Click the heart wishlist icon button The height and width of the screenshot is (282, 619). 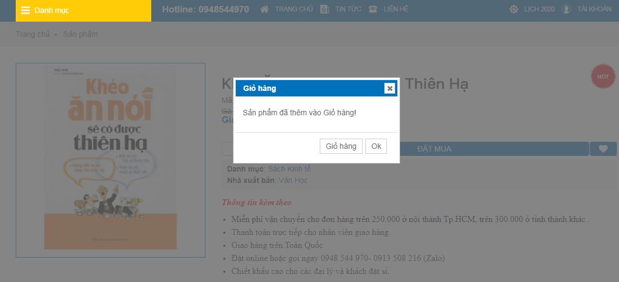point(603,149)
